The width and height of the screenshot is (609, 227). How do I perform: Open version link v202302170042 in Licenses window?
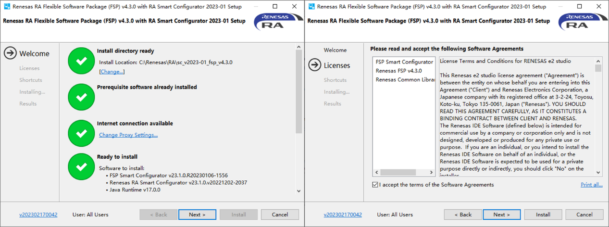pos(343,214)
